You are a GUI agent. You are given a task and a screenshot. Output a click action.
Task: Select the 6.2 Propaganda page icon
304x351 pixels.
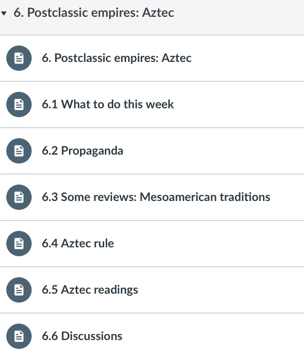tap(19, 150)
